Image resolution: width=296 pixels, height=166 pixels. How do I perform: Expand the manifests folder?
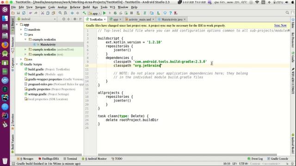click(21, 30)
